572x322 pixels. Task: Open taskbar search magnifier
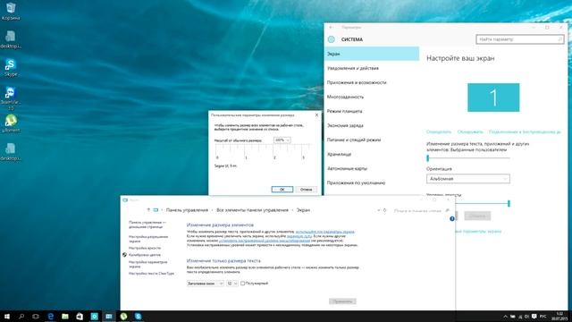[x=21, y=317]
